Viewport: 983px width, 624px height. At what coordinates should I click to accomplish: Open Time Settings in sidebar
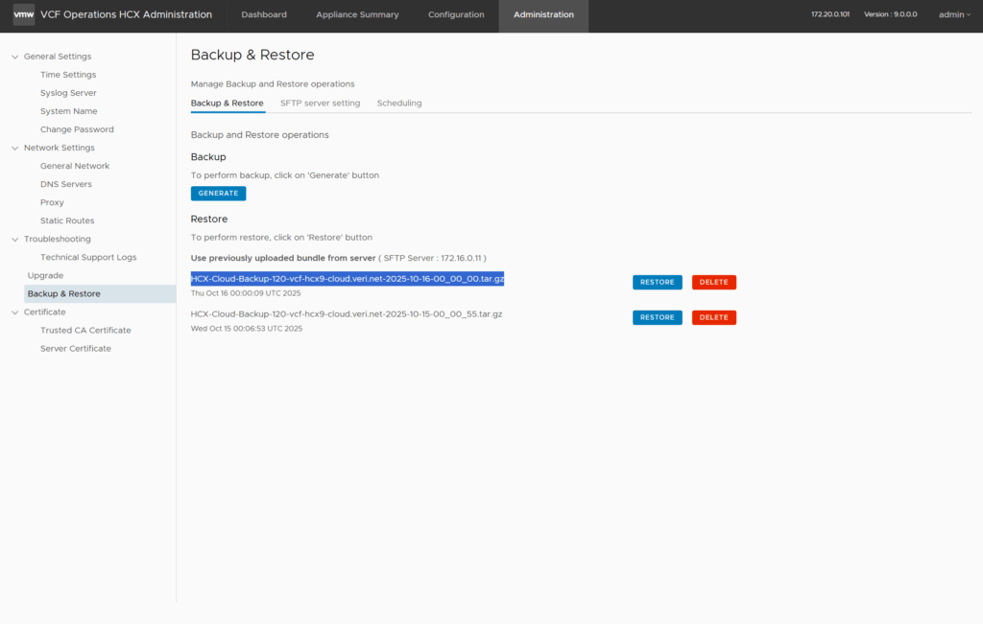tap(68, 75)
